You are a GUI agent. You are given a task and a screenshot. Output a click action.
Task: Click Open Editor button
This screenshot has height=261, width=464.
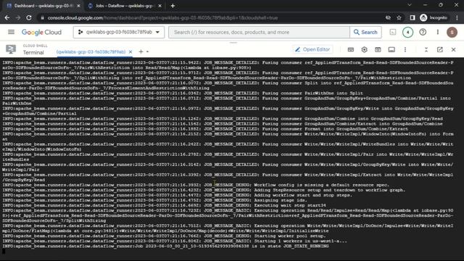pyautogui.click(x=312, y=49)
